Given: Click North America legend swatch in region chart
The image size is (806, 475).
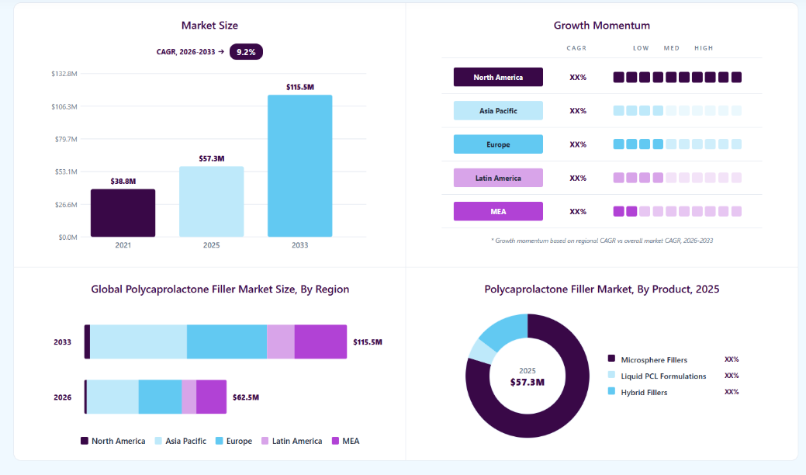Looking at the screenshot, I should click(85, 441).
